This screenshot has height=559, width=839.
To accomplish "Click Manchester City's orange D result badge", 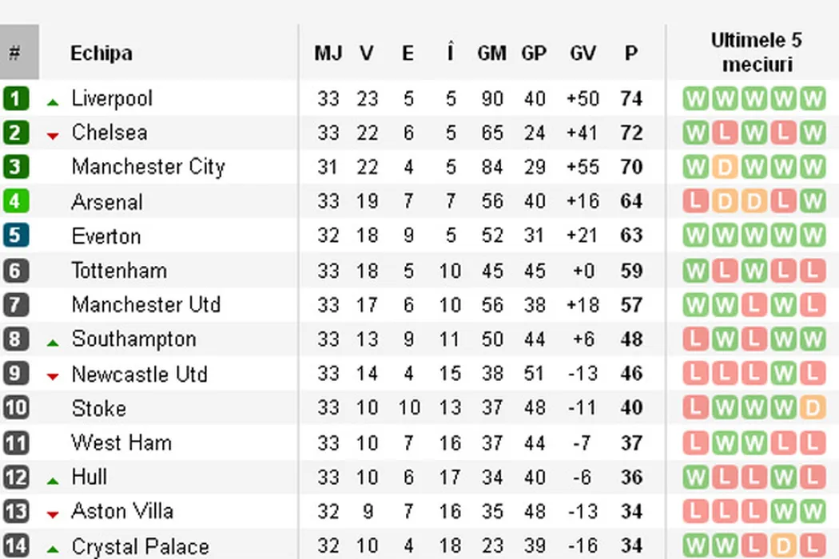I will (x=724, y=168).
